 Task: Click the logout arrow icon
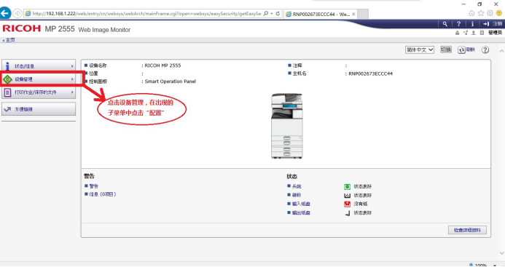tap(486, 24)
